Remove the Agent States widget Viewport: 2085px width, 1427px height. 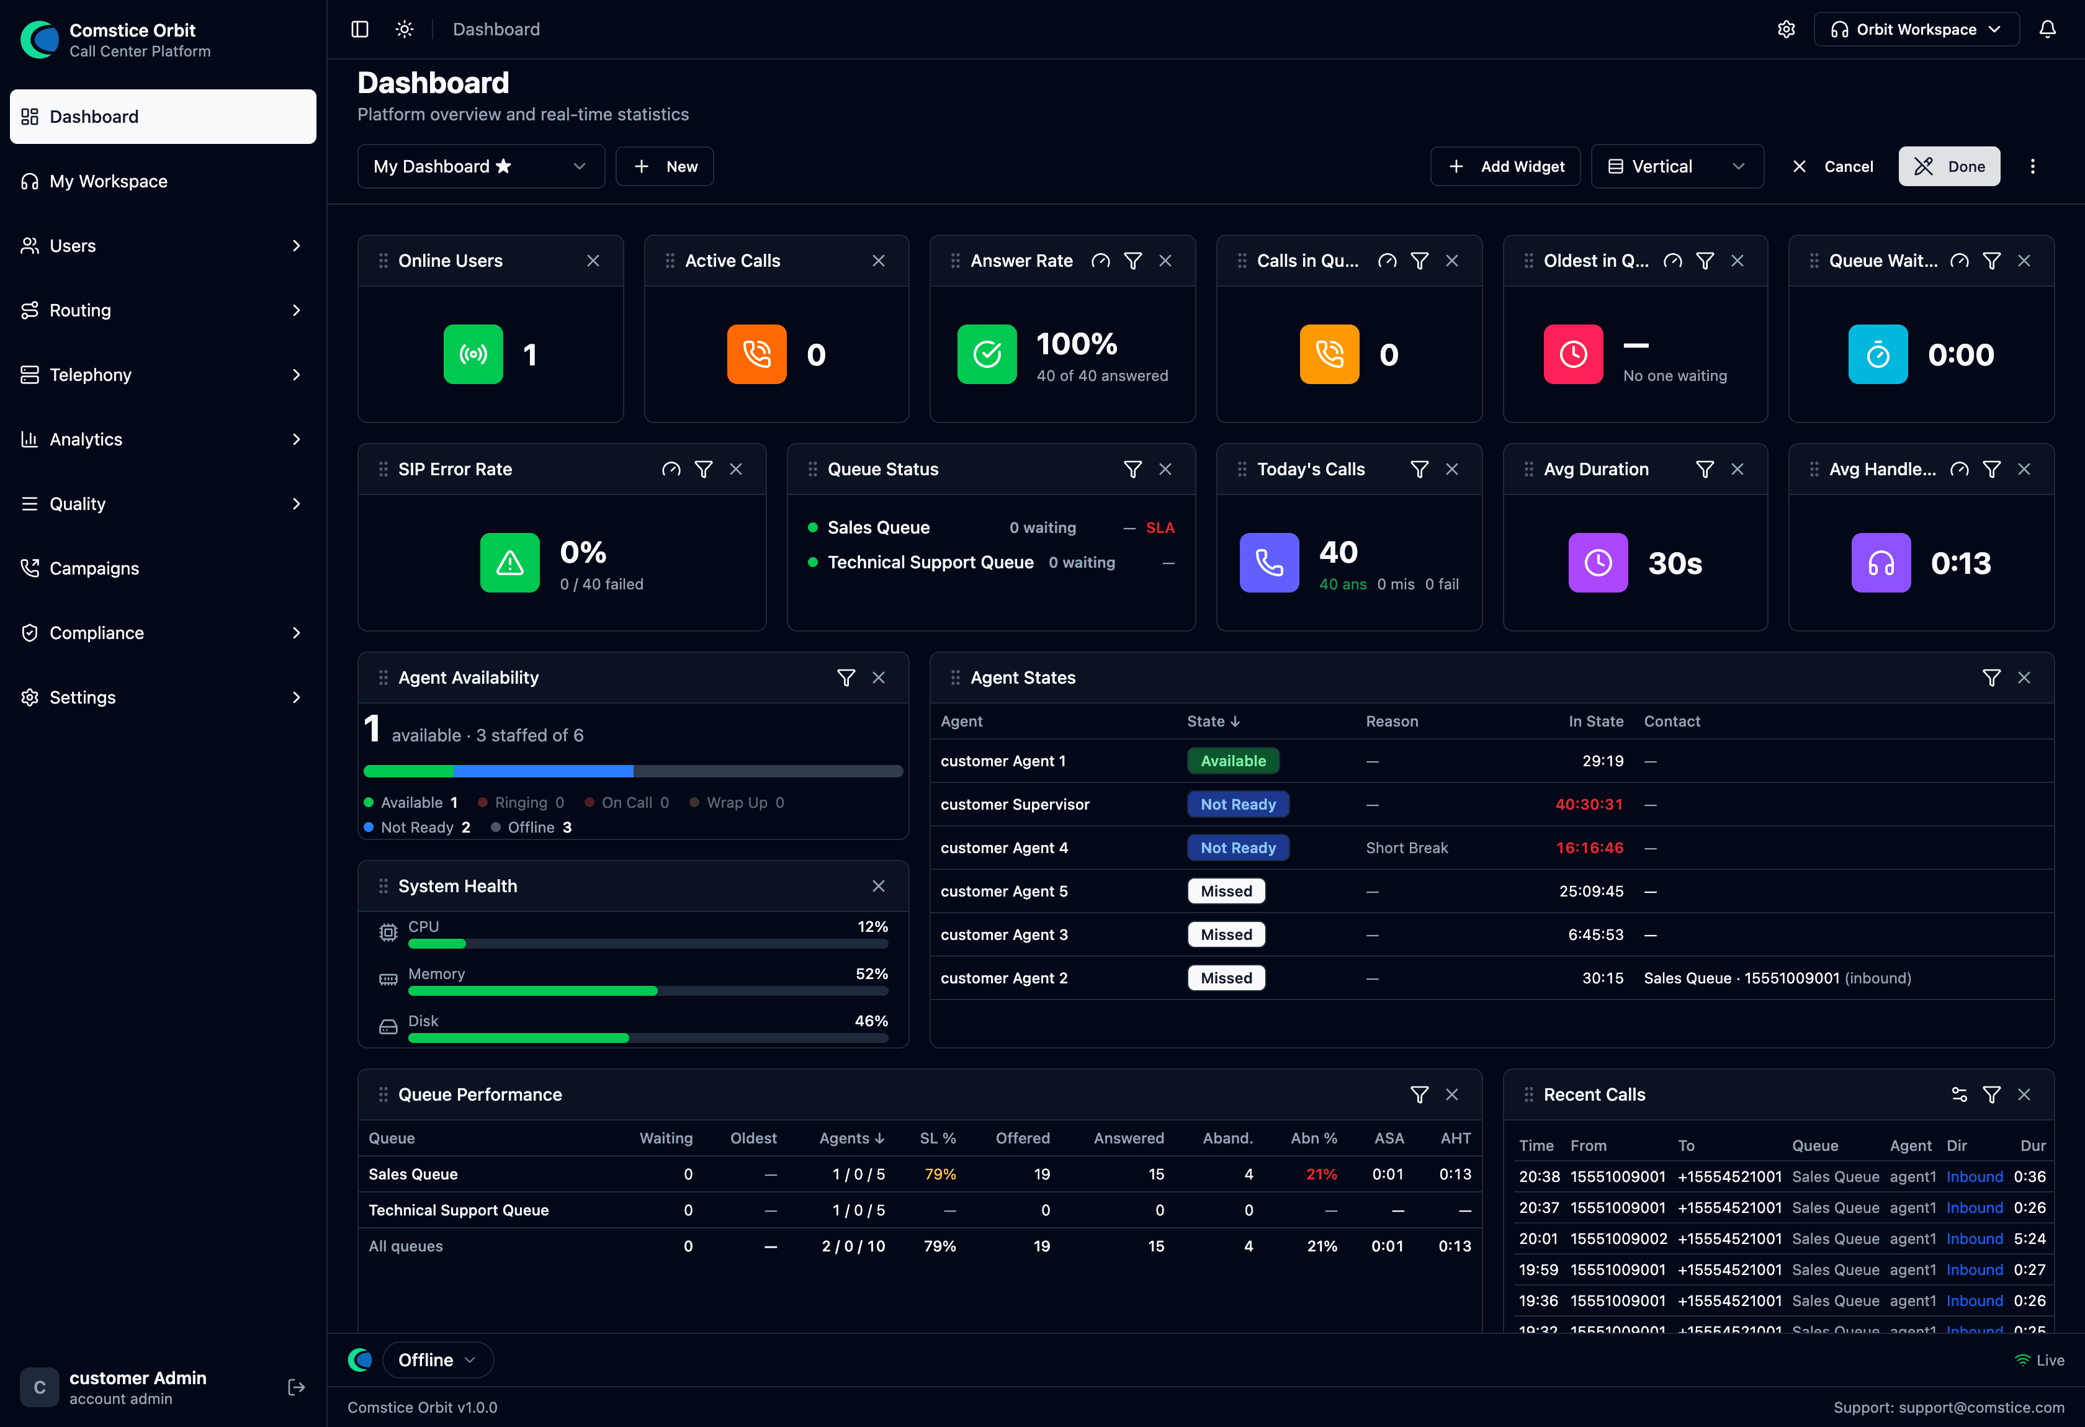(x=2024, y=678)
